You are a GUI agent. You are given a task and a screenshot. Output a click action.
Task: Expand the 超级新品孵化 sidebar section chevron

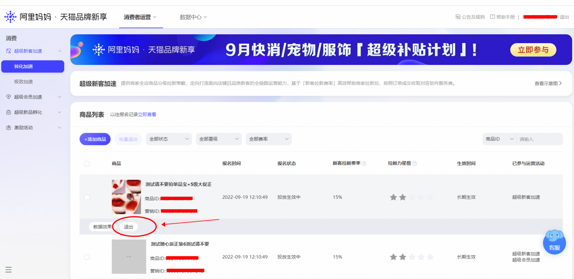pos(60,112)
